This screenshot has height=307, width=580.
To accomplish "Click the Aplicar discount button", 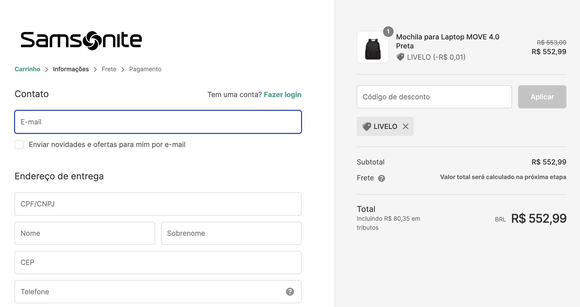I will point(542,97).
